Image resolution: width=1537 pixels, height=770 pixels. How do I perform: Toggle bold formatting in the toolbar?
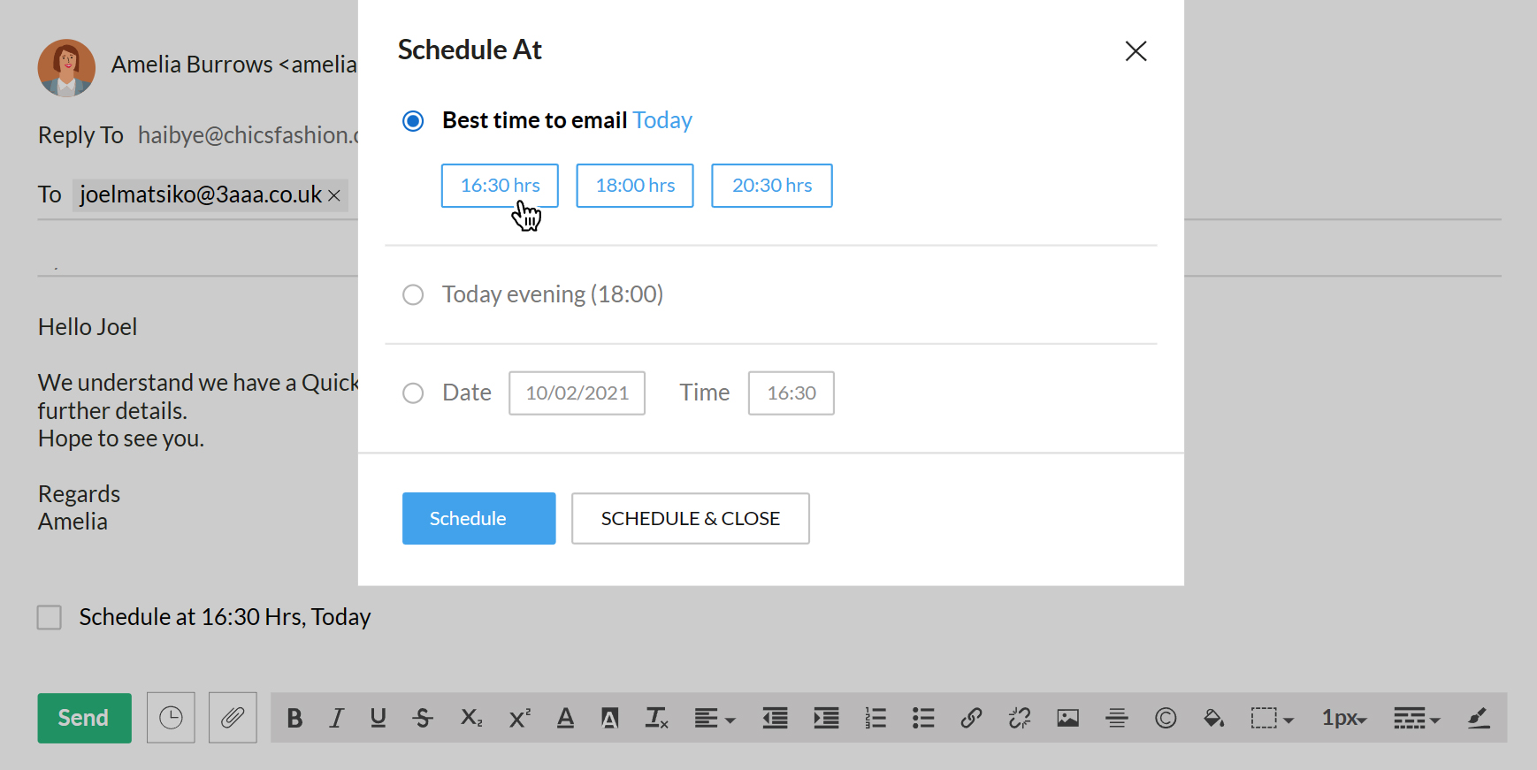coord(295,718)
